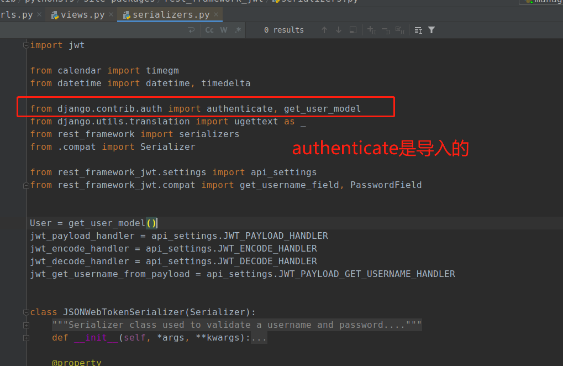Toggle whole Words (W) search option

pos(224,30)
